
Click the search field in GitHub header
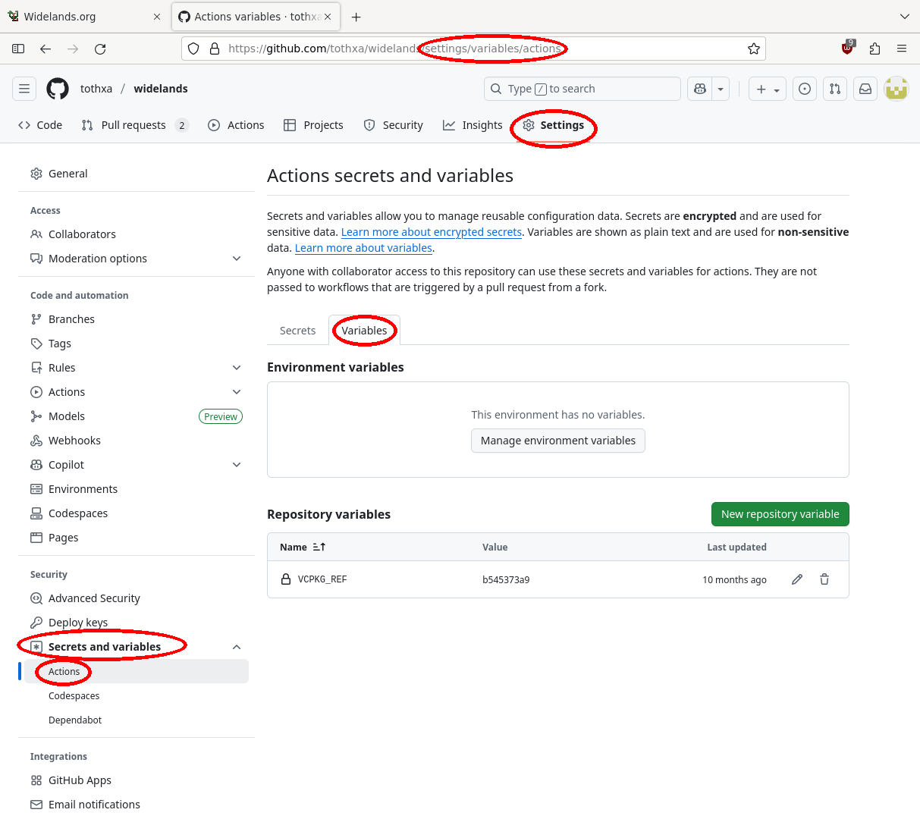coord(582,89)
